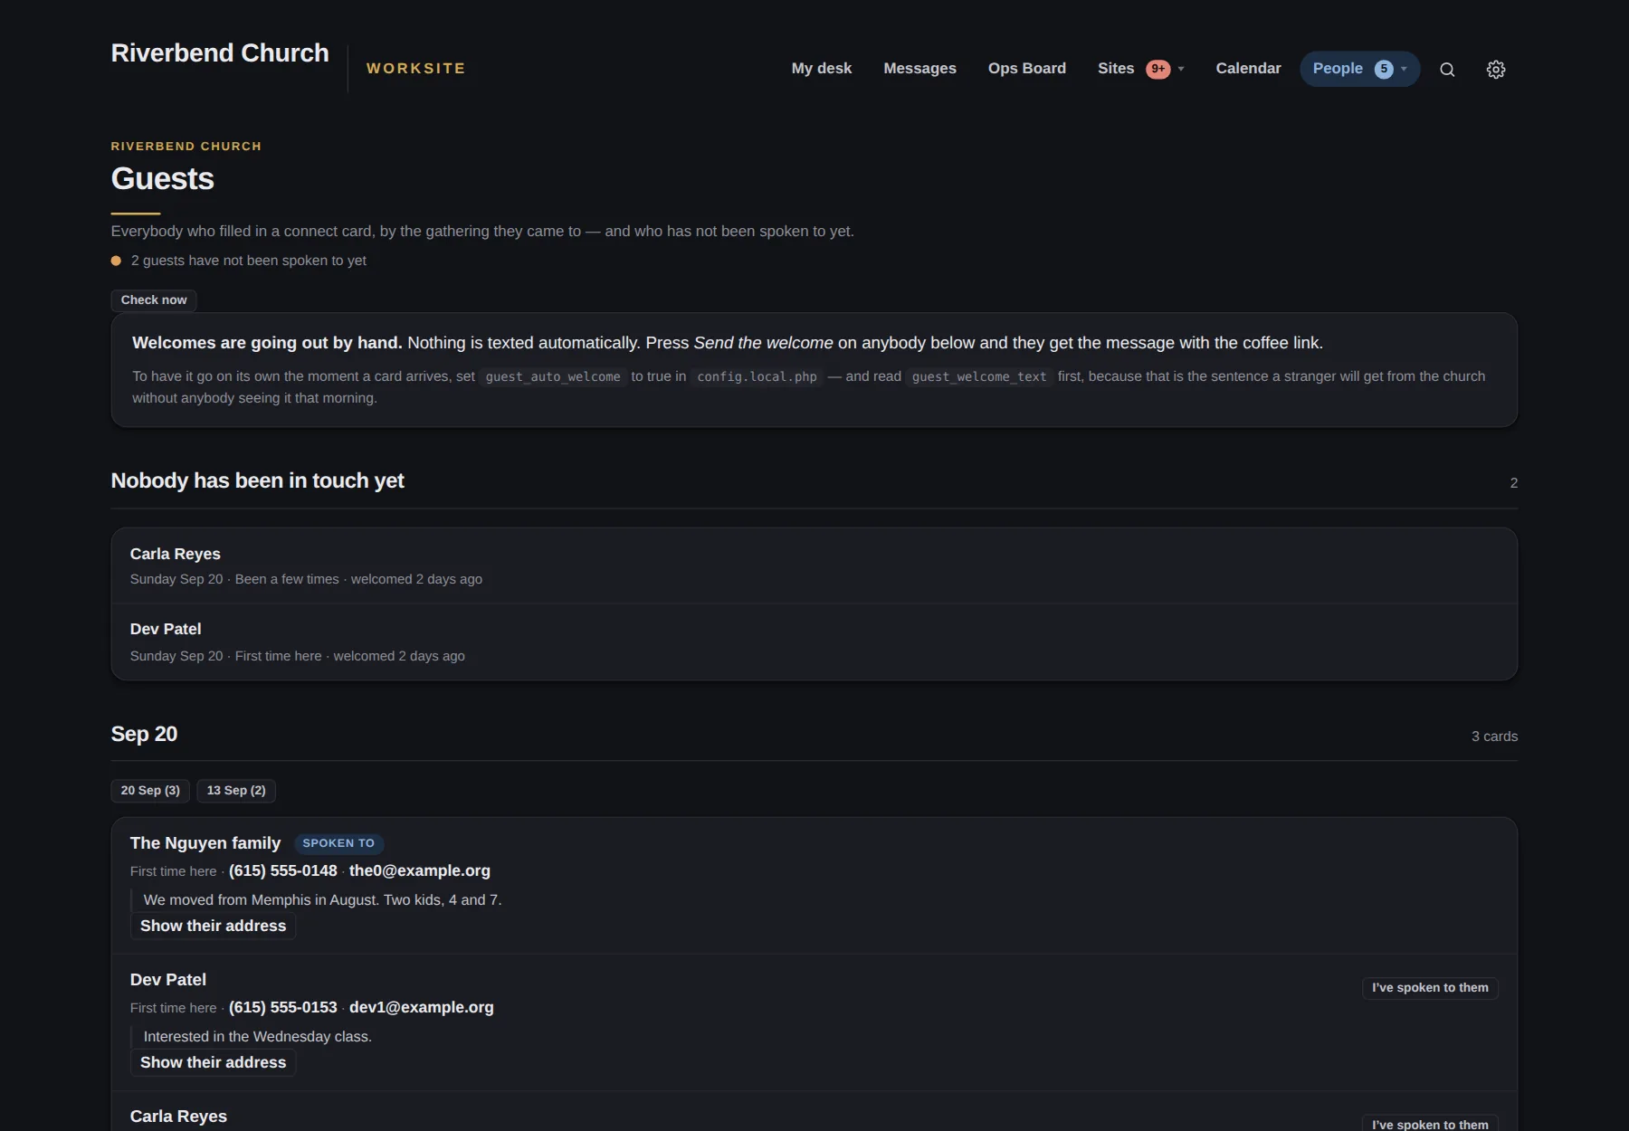Click the 9+ badge on Sites
Viewport: 1629px width, 1131px height.
coord(1157,69)
